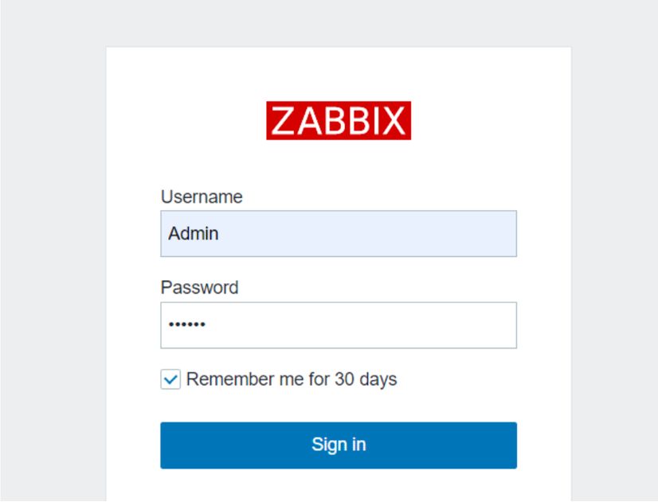Click the Password label text

pyautogui.click(x=199, y=288)
